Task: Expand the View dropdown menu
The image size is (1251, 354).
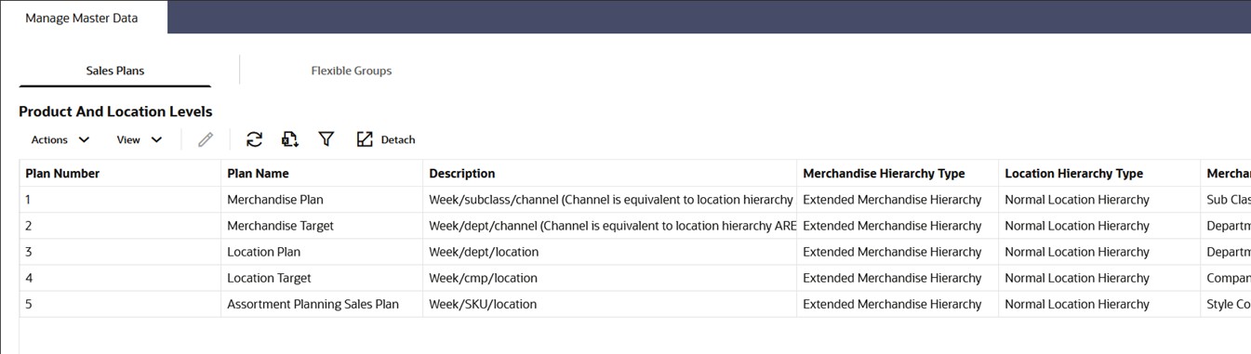Action: (x=140, y=139)
